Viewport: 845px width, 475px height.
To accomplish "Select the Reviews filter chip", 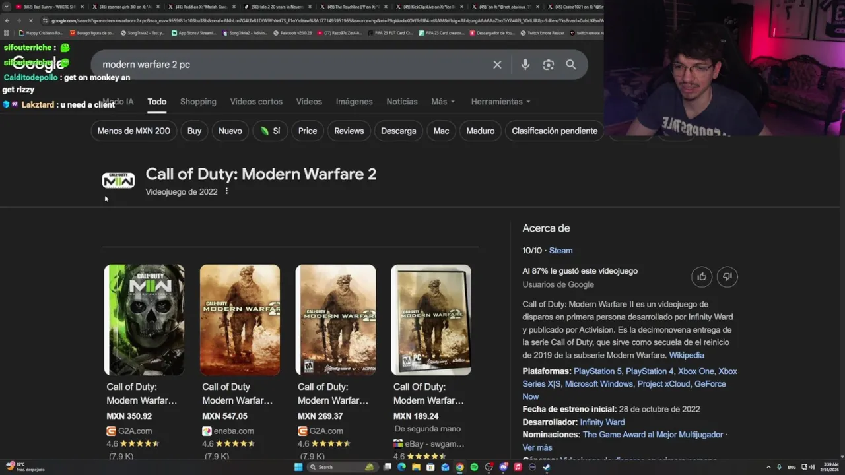I will pos(349,131).
